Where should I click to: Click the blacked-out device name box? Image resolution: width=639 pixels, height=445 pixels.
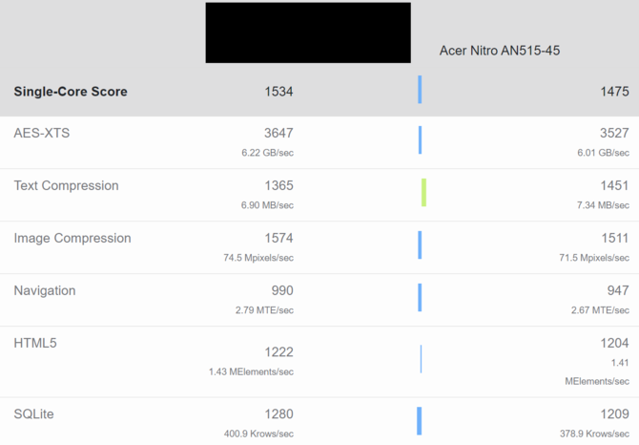[308, 33]
